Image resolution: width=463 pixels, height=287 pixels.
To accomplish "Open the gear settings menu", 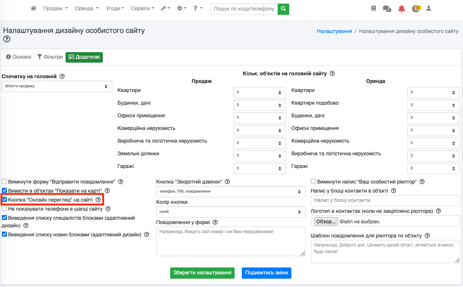I will pos(181,8).
